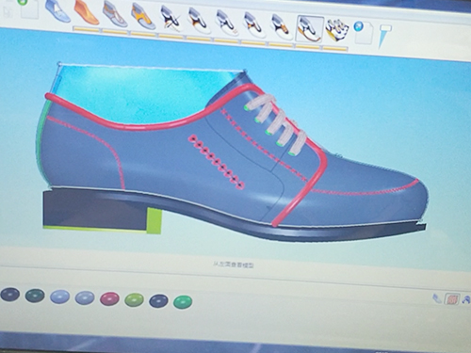This screenshot has height=353, width=471.
Task: Open the document icon with blue globe
Action: [363, 32]
